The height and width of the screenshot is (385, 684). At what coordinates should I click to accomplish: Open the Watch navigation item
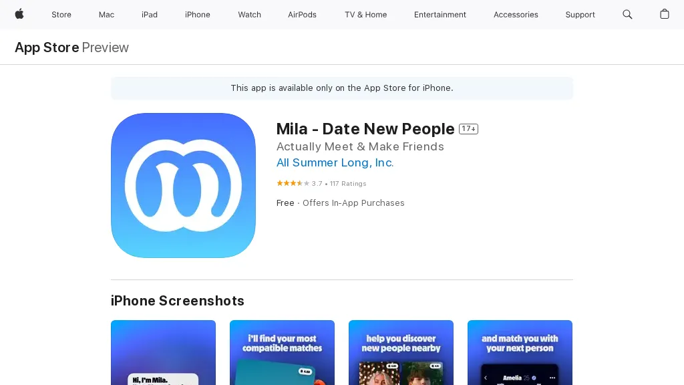pos(250,15)
